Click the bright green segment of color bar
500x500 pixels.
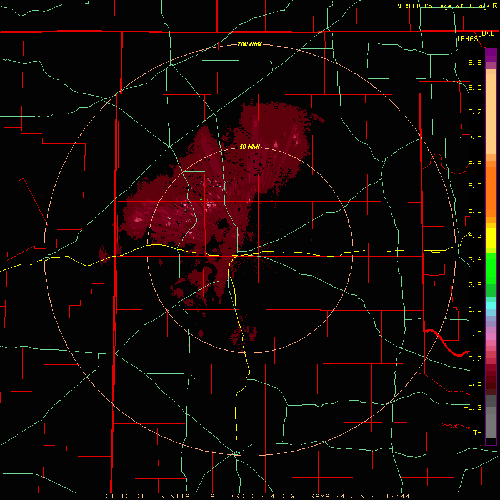[491, 268]
